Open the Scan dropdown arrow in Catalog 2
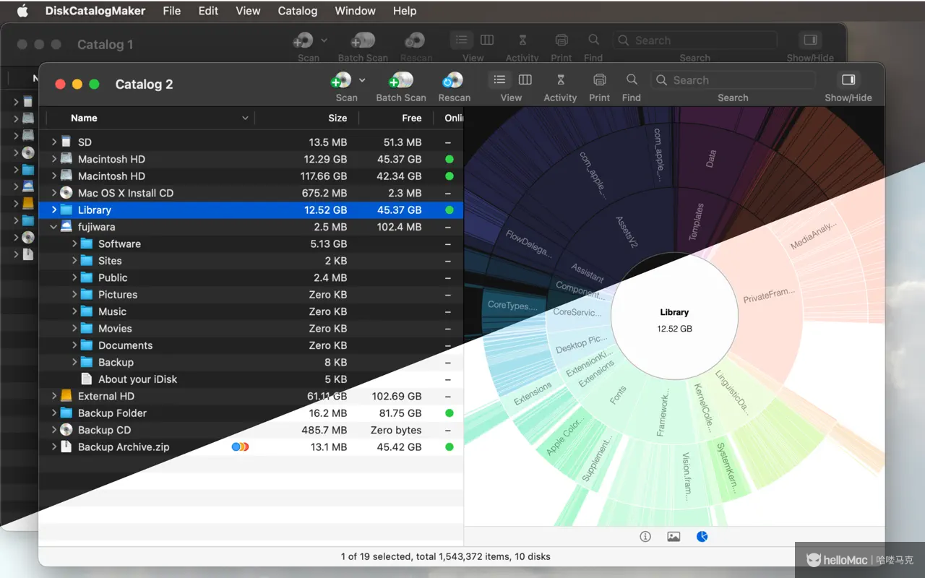 (362, 80)
